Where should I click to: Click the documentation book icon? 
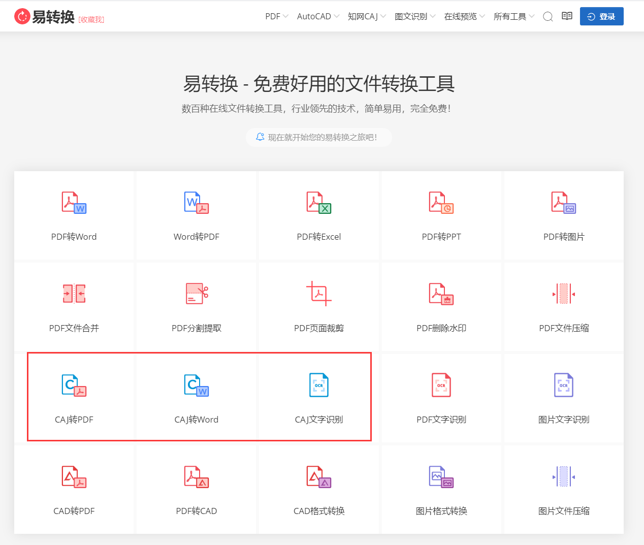[566, 16]
